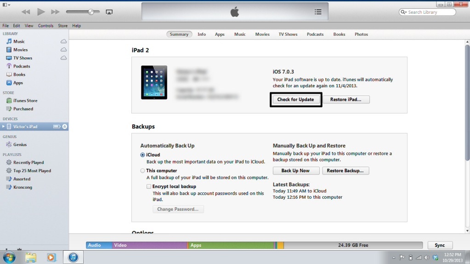This screenshot has width=470, height=264.
Task: Open the View menu
Action: [x=29, y=26]
